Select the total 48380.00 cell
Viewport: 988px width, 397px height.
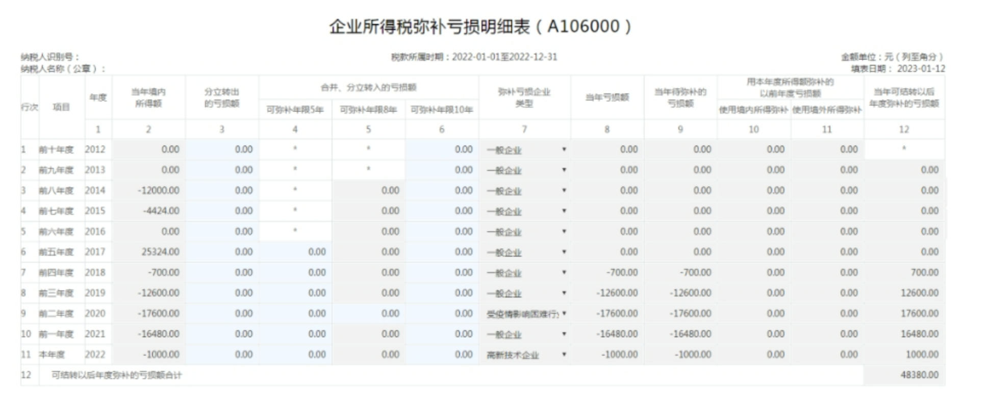click(x=904, y=375)
